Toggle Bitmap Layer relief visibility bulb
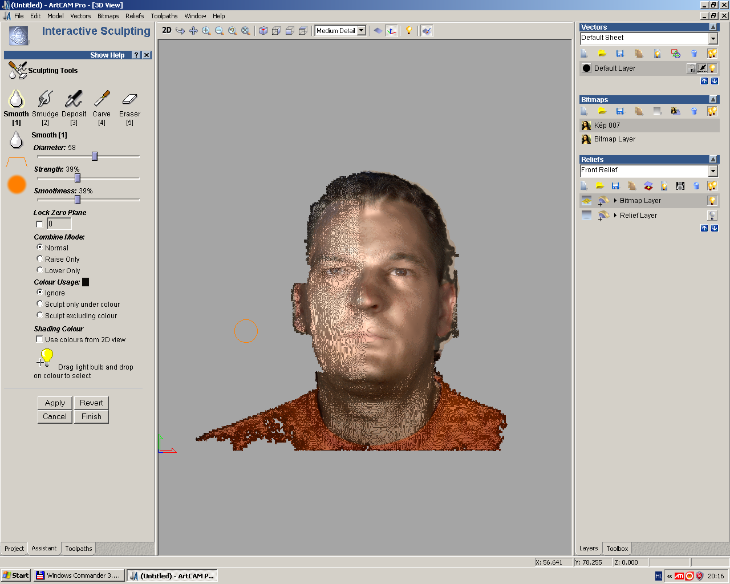Image resolution: width=730 pixels, height=584 pixels. click(x=712, y=201)
